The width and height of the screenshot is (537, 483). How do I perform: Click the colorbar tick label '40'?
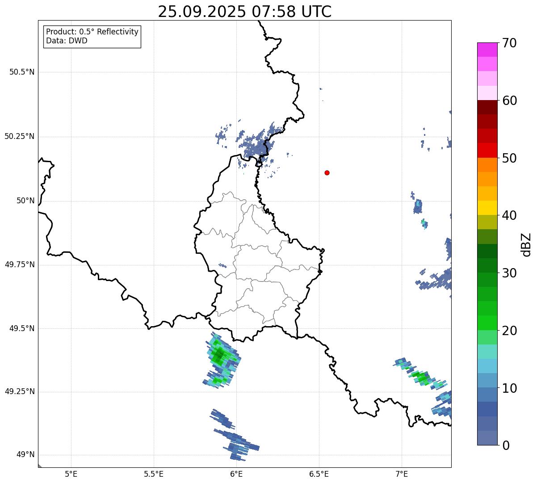point(509,215)
